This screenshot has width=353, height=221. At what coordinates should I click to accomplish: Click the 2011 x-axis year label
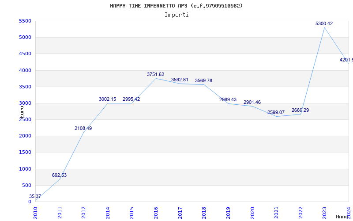pos(60,213)
